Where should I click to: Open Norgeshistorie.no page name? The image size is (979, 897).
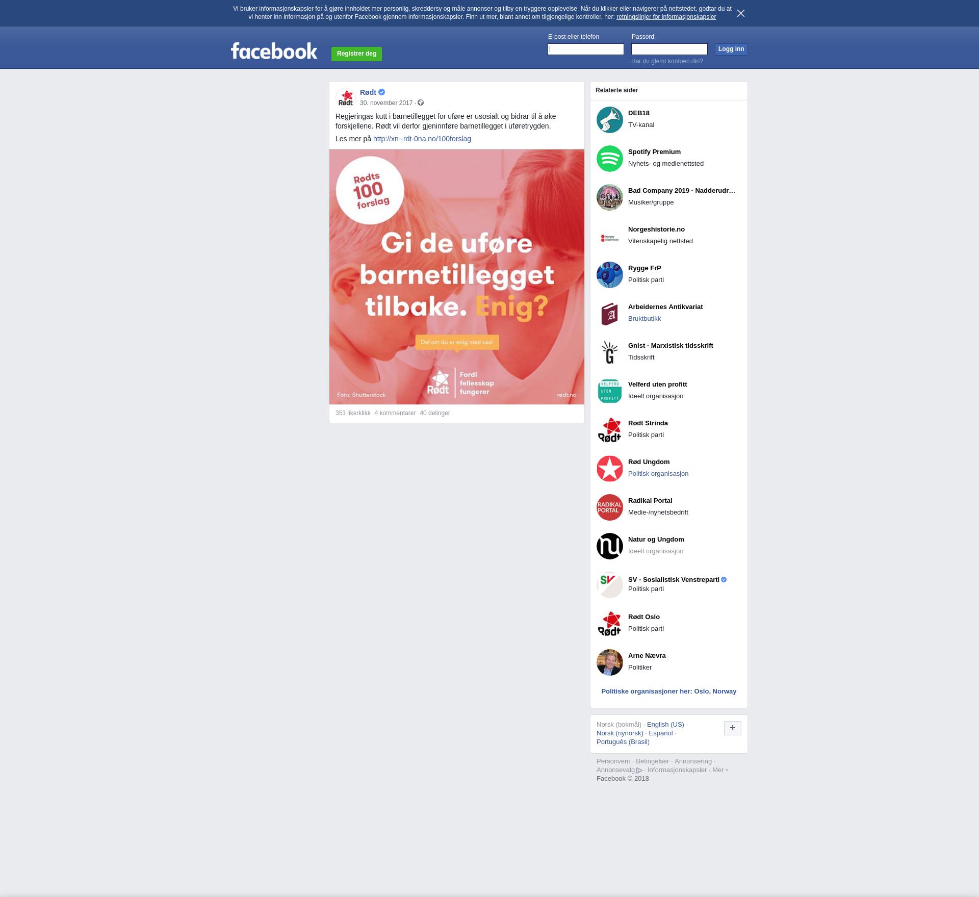pyautogui.click(x=656, y=229)
